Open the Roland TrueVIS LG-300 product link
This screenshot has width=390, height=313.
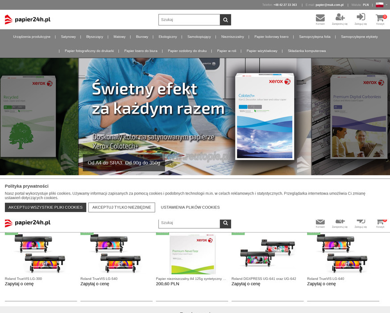pyautogui.click(x=23, y=279)
